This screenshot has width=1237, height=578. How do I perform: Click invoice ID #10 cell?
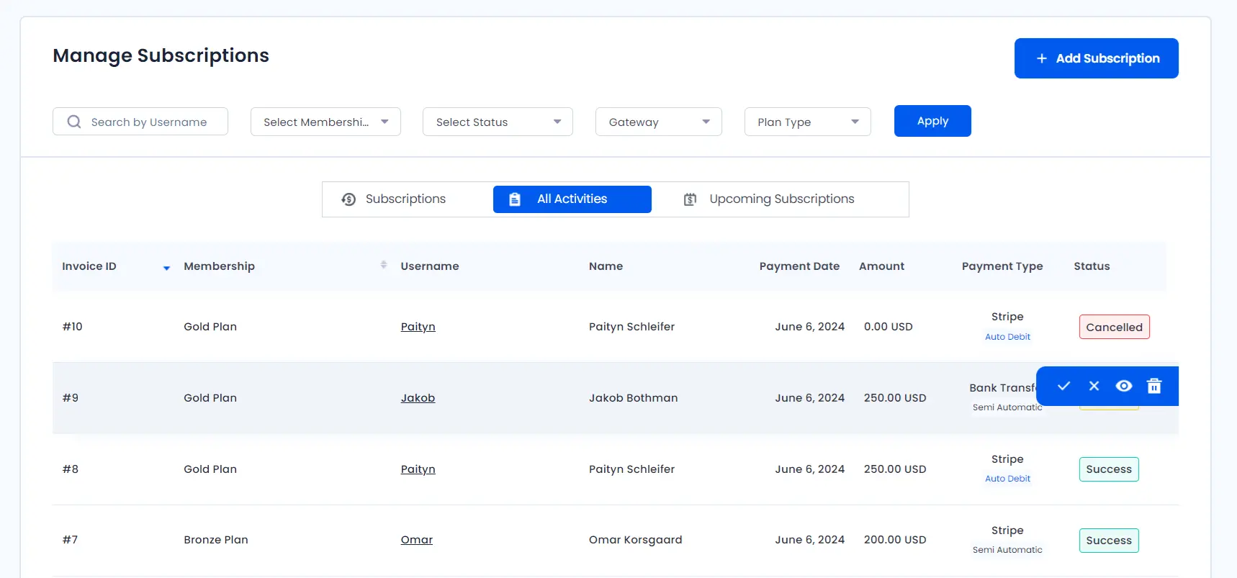click(x=72, y=327)
